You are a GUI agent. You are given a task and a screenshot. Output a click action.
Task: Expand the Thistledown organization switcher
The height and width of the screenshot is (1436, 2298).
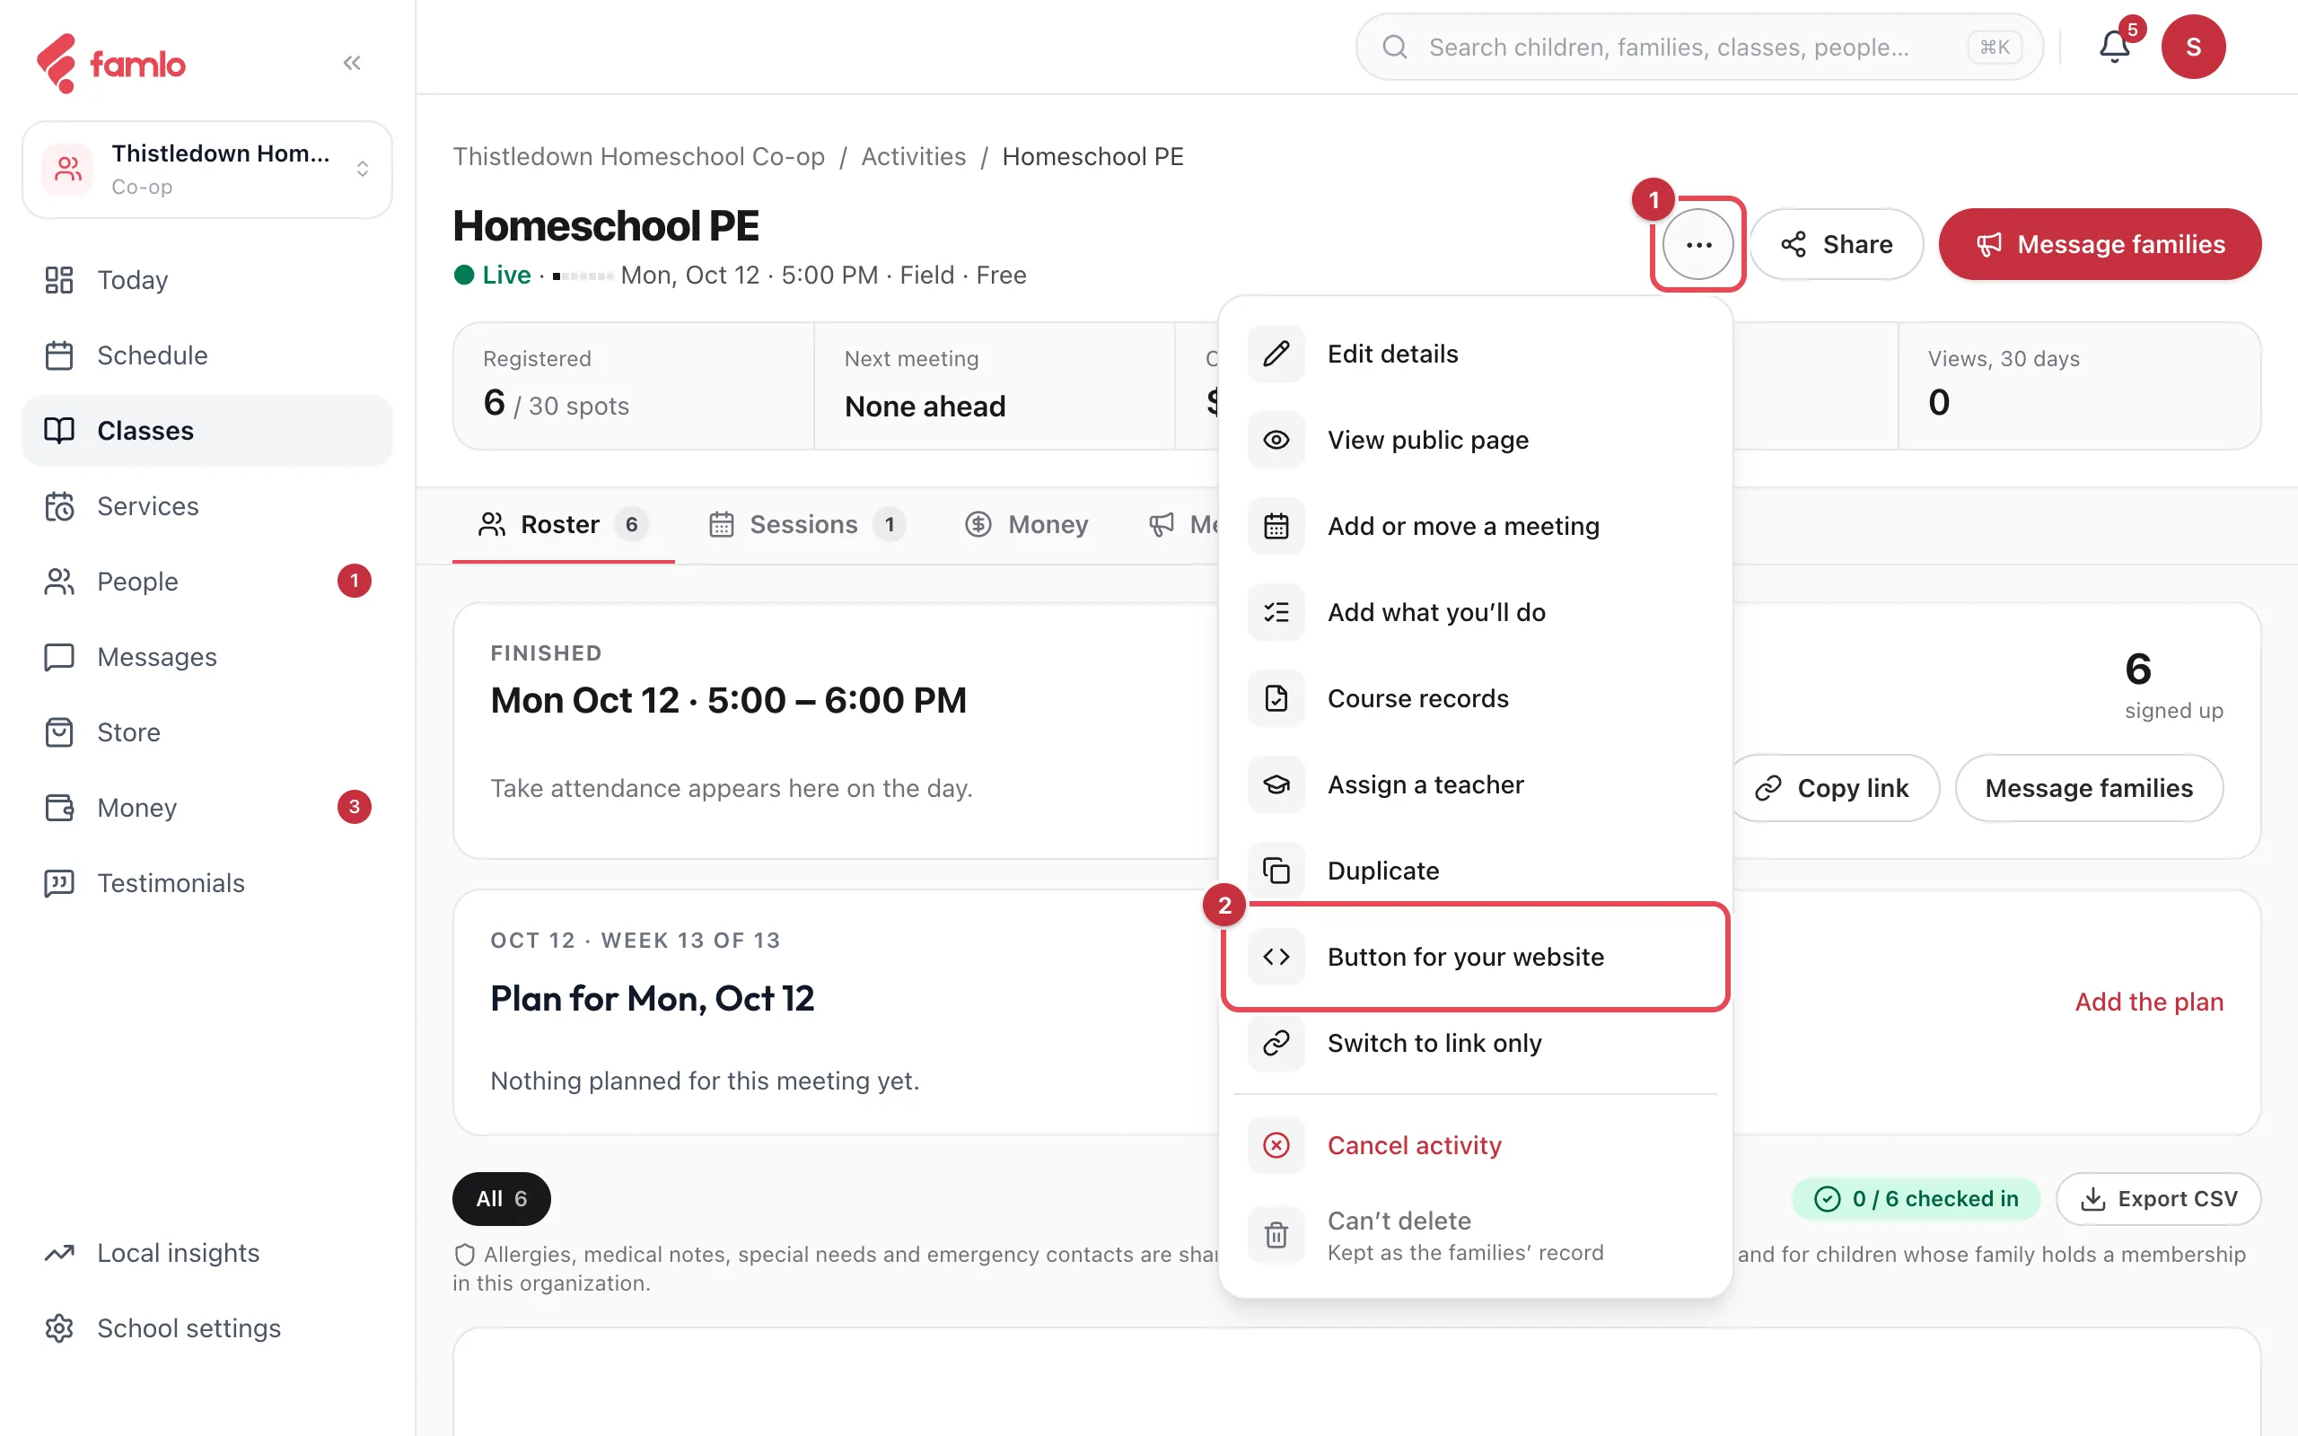click(207, 169)
